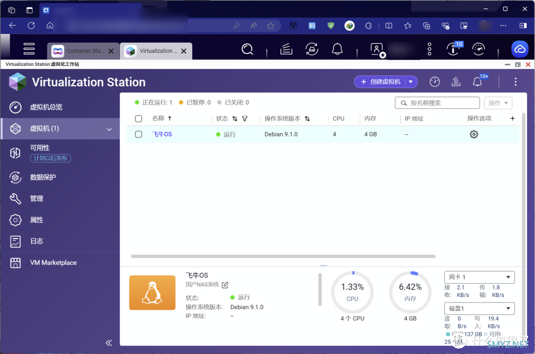Open 网卡 1 dropdown
Viewport: 535px width, 354px height.
[x=480, y=277]
